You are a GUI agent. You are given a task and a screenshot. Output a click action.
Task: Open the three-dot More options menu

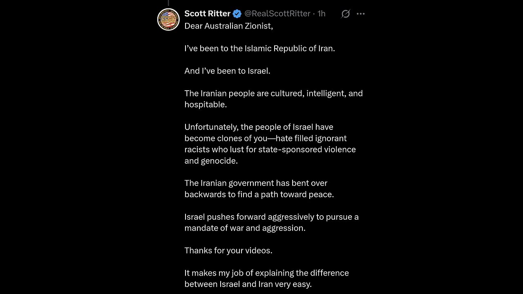click(x=360, y=13)
